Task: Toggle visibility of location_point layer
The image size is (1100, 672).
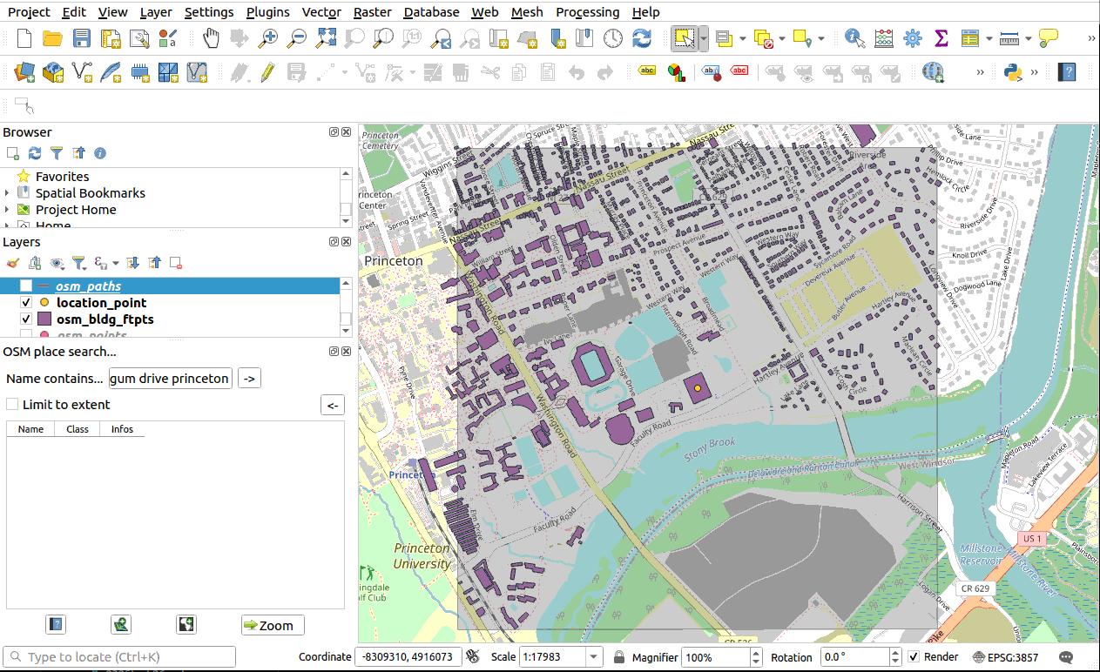Action: (26, 303)
